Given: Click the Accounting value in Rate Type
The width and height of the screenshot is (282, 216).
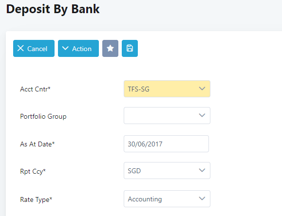Looking at the screenshot, I should 145,199.
